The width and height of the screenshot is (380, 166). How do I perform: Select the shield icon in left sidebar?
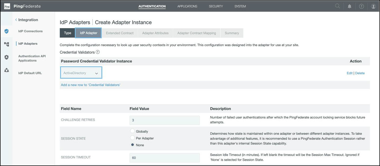7,31
